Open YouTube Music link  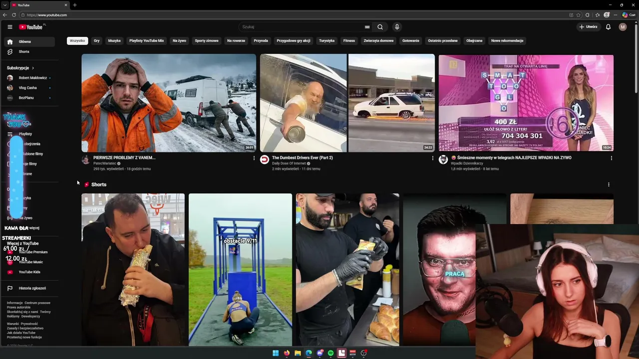(30, 262)
